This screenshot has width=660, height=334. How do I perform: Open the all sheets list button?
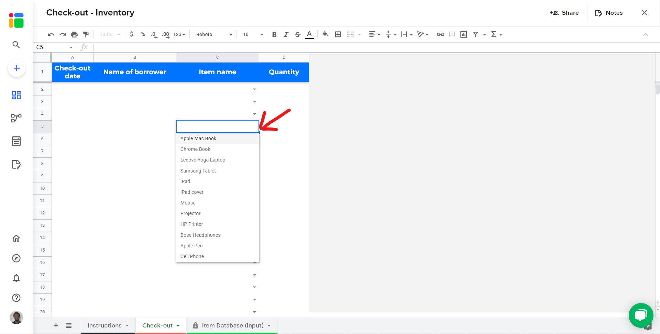69,325
